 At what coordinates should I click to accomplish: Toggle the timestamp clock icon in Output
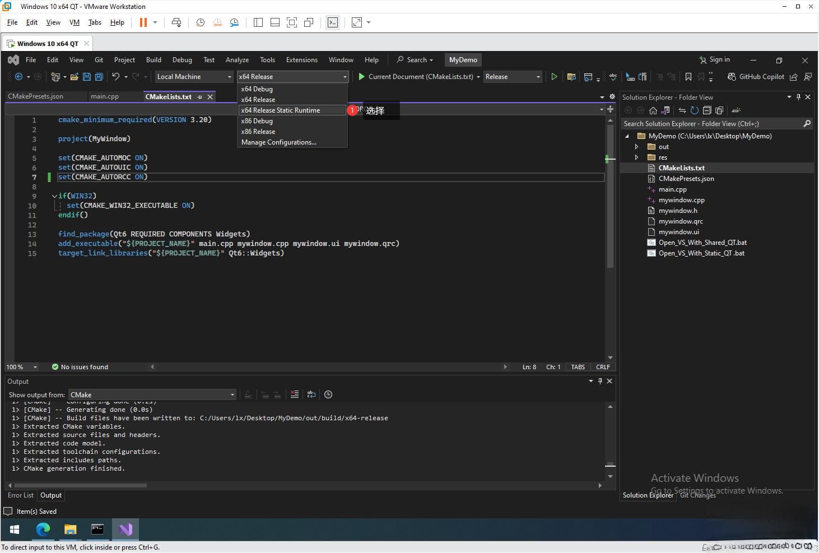tap(328, 394)
